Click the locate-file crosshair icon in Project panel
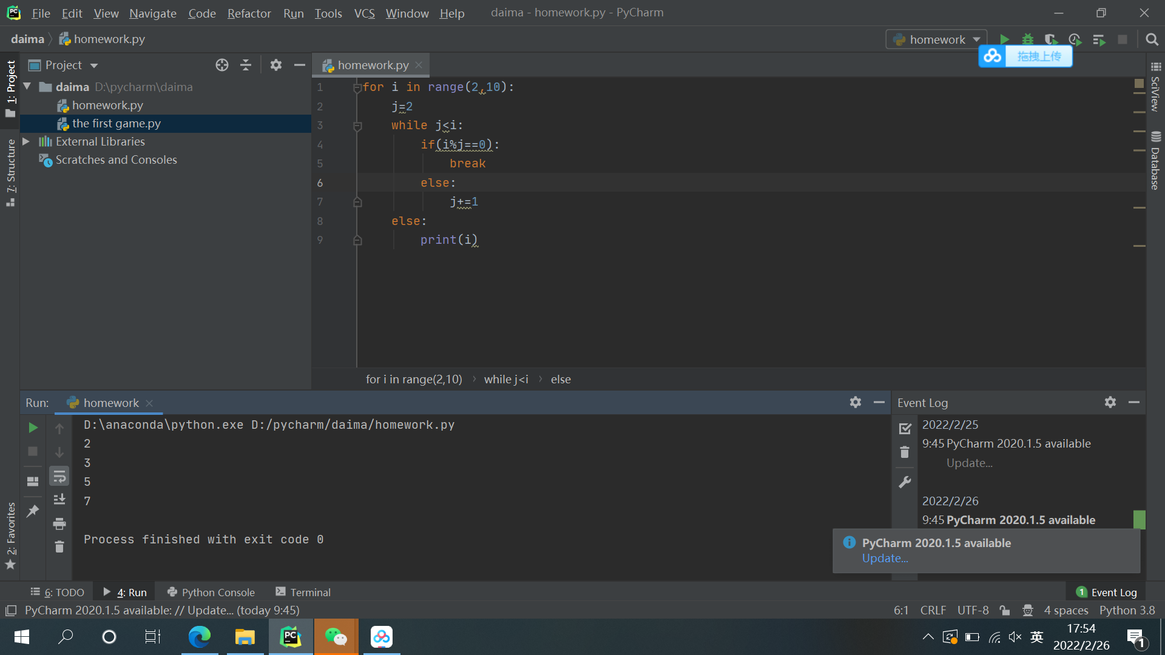 point(222,65)
